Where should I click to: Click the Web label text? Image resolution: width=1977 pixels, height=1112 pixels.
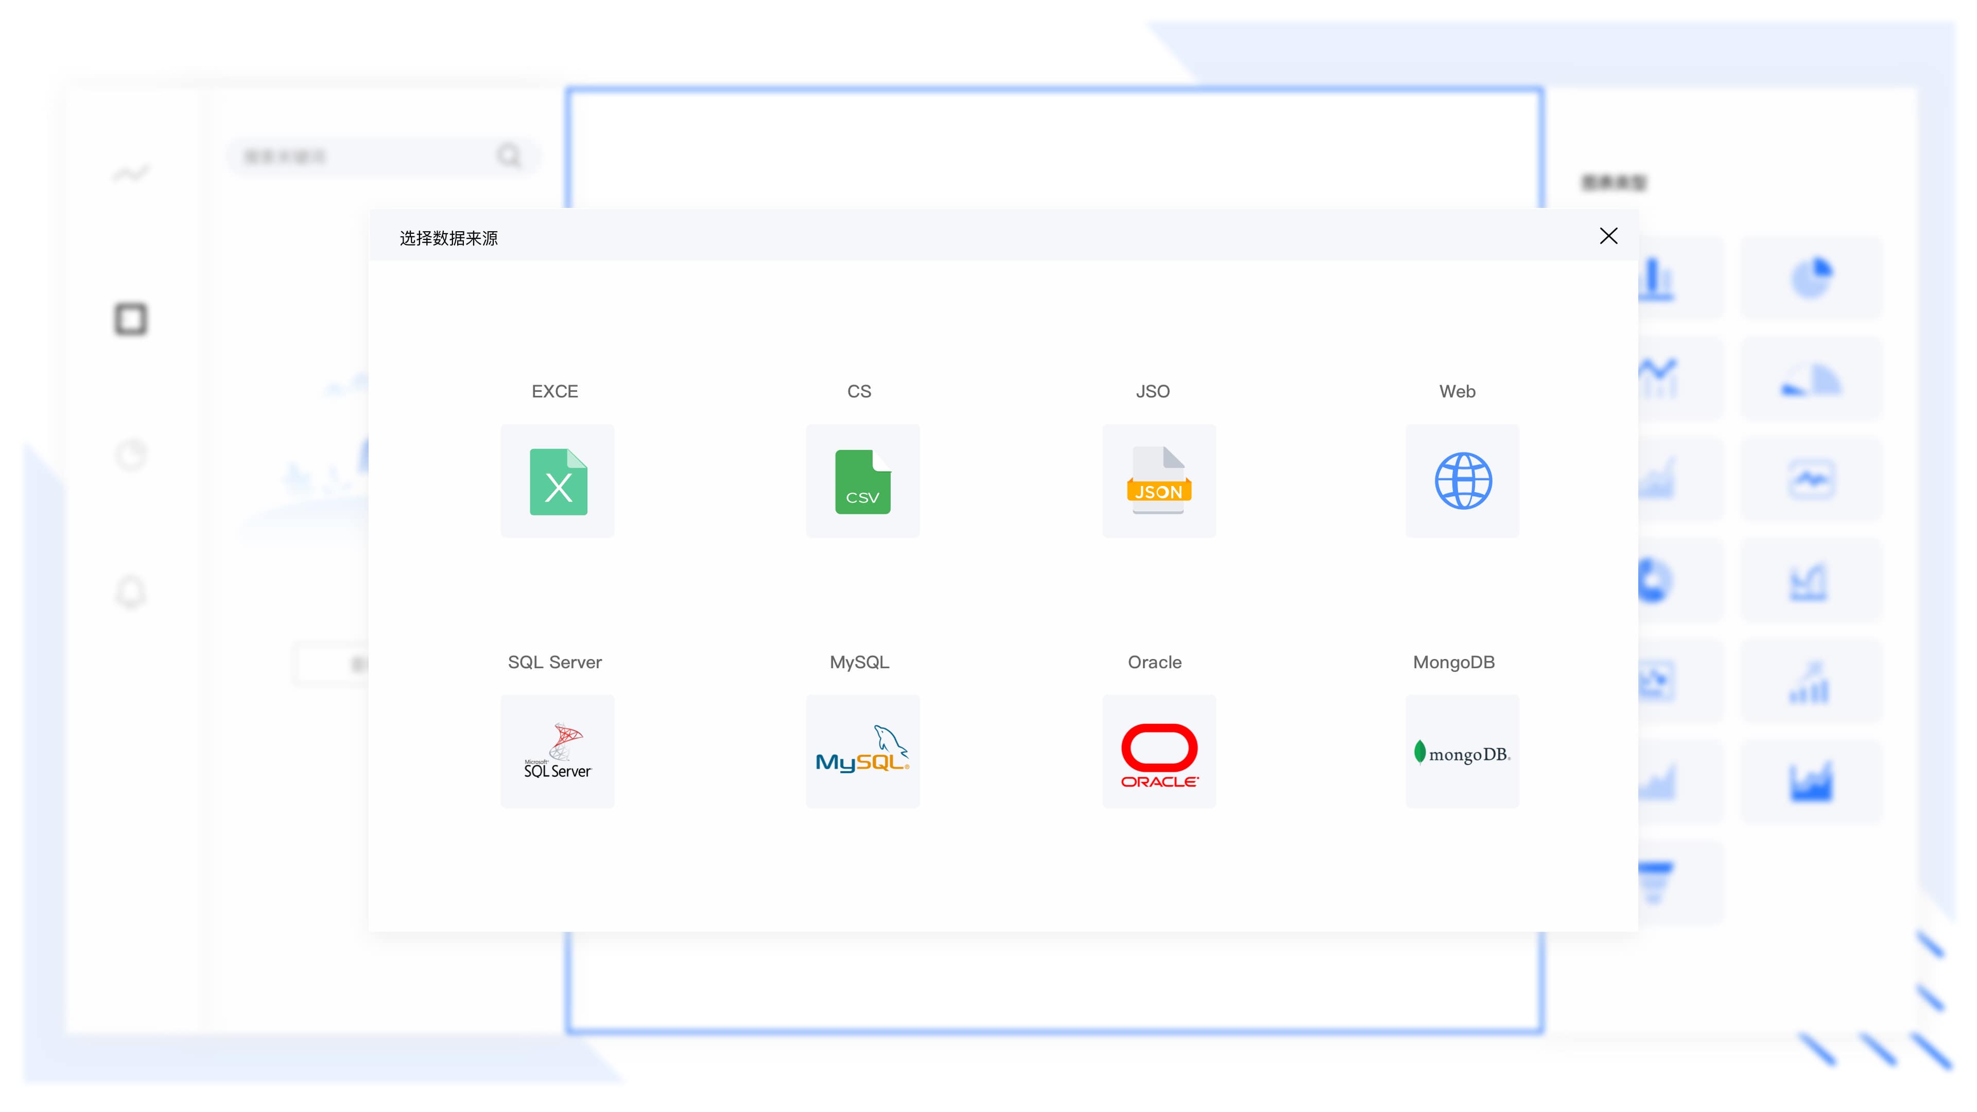[x=1458, y=391]
